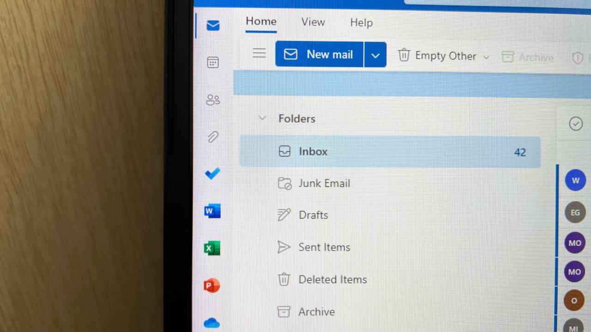Click the Empty Other trash icon

click(404, 55)
